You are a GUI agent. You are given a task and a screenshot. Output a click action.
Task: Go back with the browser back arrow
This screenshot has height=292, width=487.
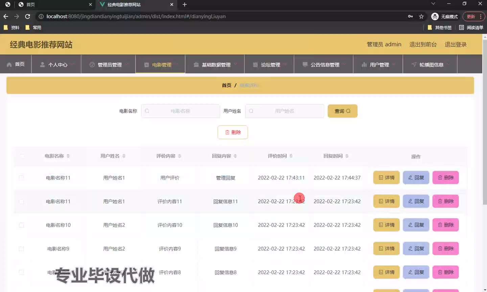6,16
